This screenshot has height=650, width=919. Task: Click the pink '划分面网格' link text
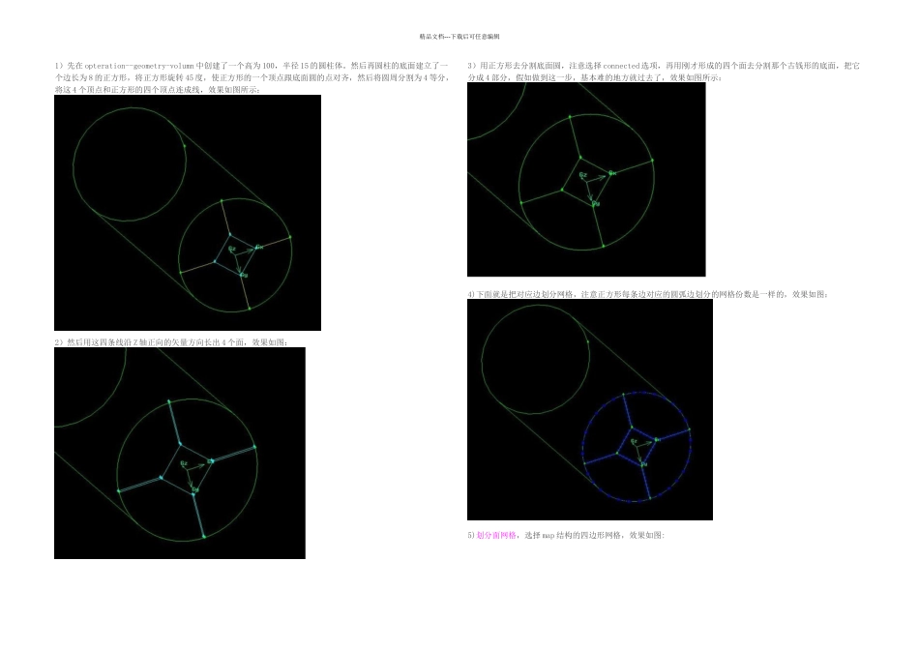[x=496, y=535]
